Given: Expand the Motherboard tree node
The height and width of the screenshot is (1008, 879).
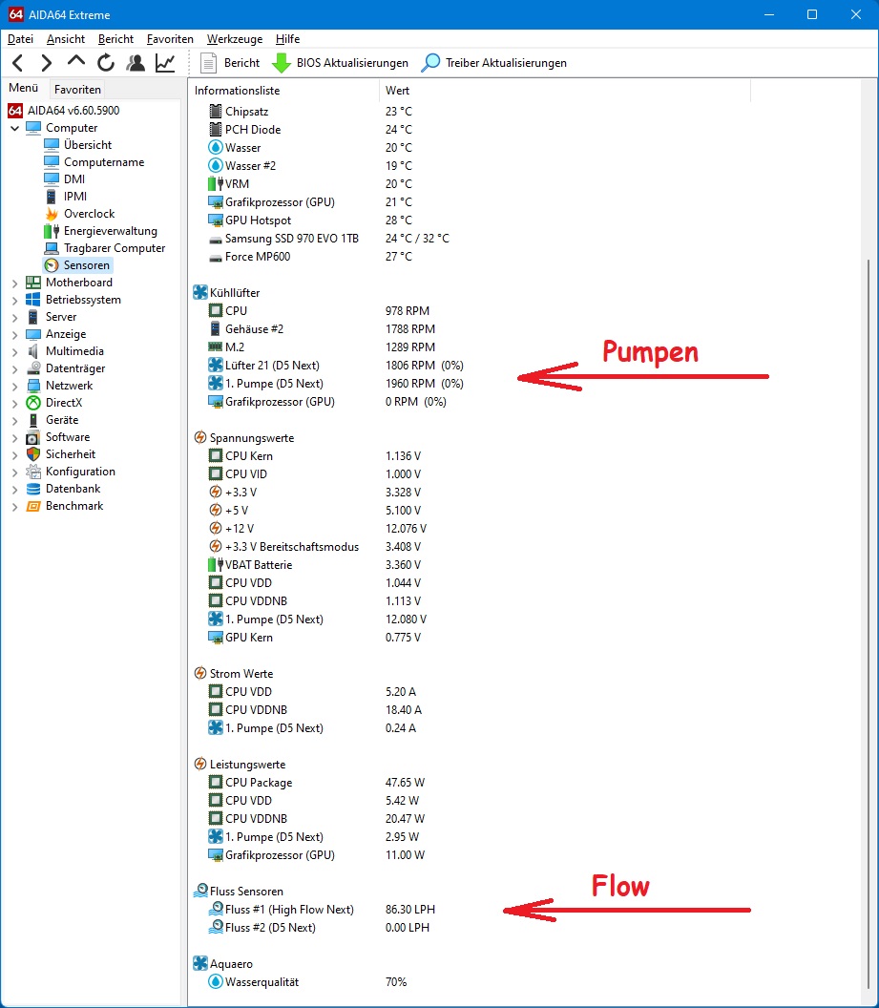Looking at the screenshot, I should click(x=14, y=283).
